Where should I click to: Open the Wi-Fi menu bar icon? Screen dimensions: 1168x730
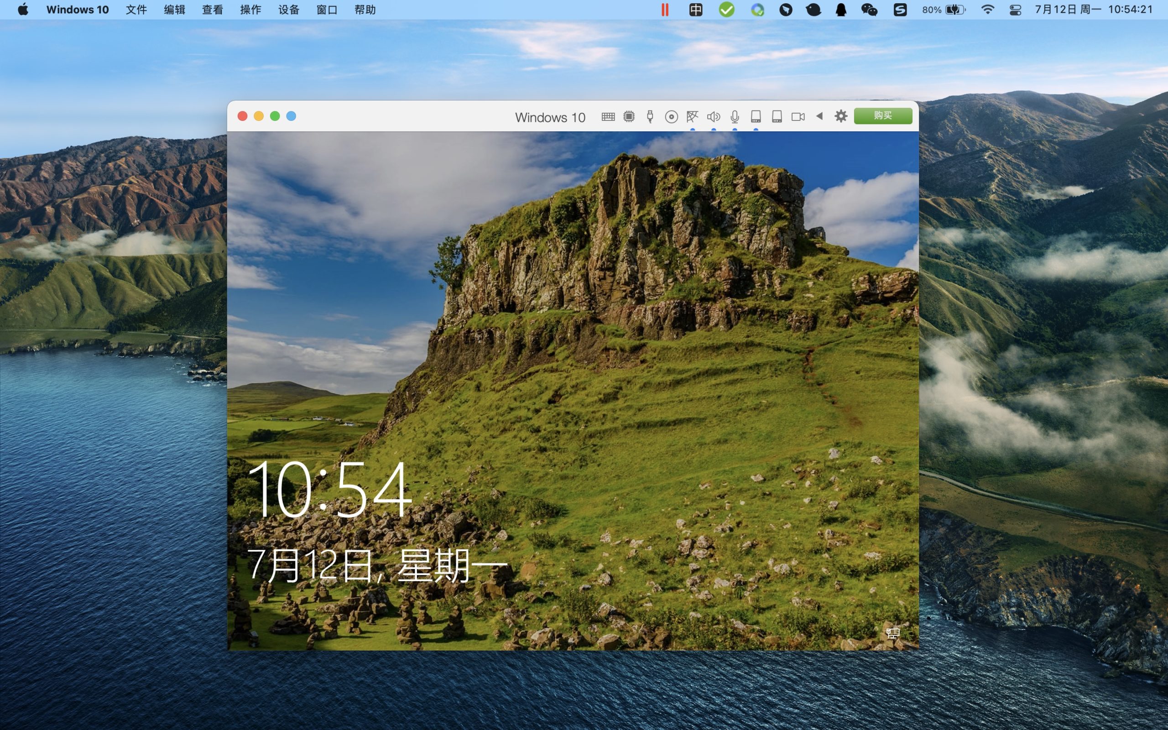(988, 10)
